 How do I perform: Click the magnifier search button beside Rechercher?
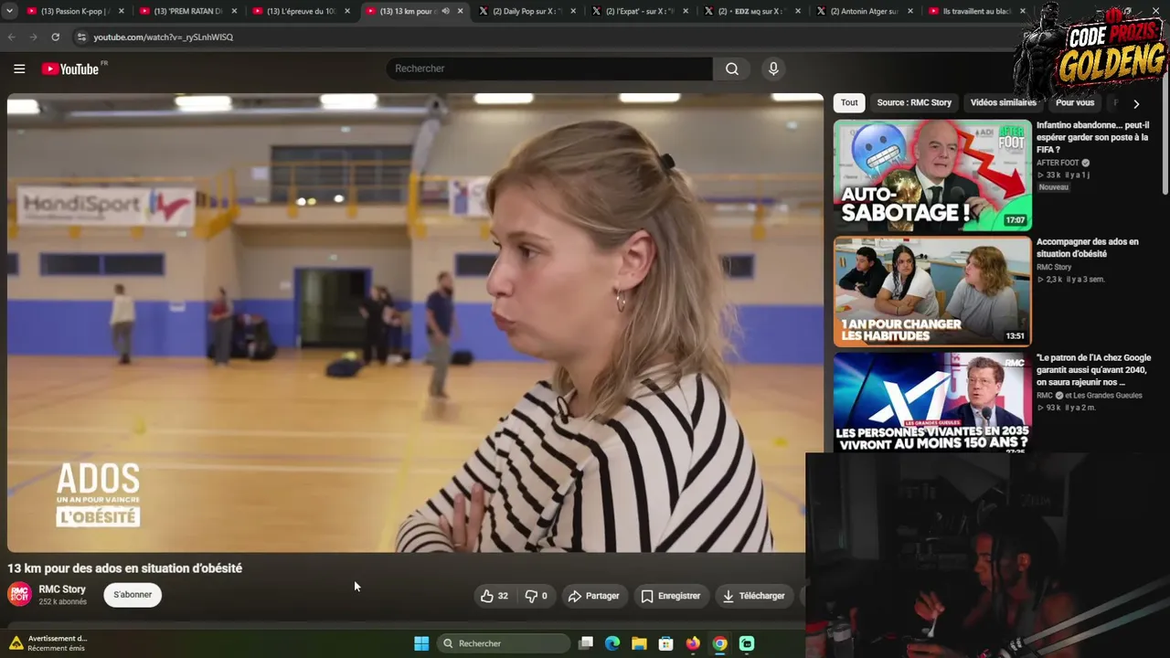click(x=732, y=69)
